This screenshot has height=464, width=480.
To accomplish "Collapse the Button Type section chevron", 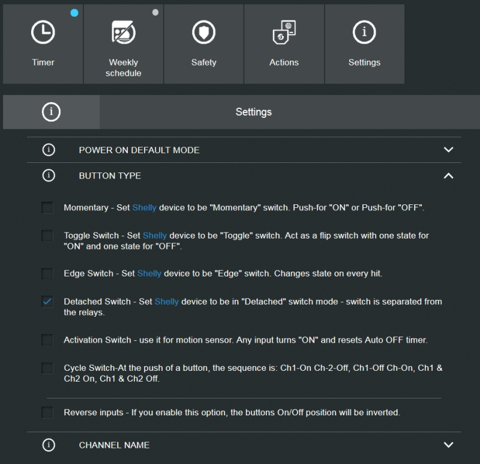I will tap(448, 176).
